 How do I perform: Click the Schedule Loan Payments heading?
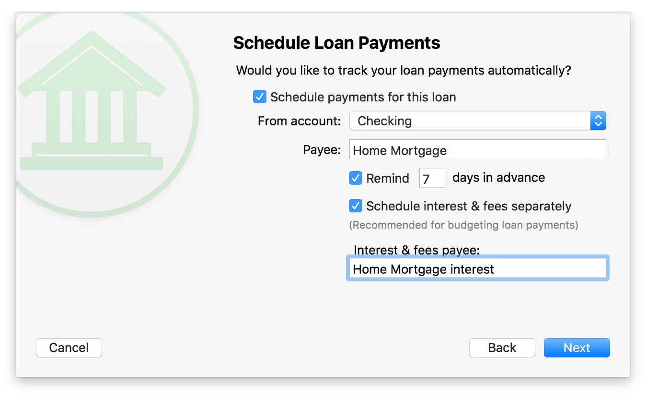[336, 43]
